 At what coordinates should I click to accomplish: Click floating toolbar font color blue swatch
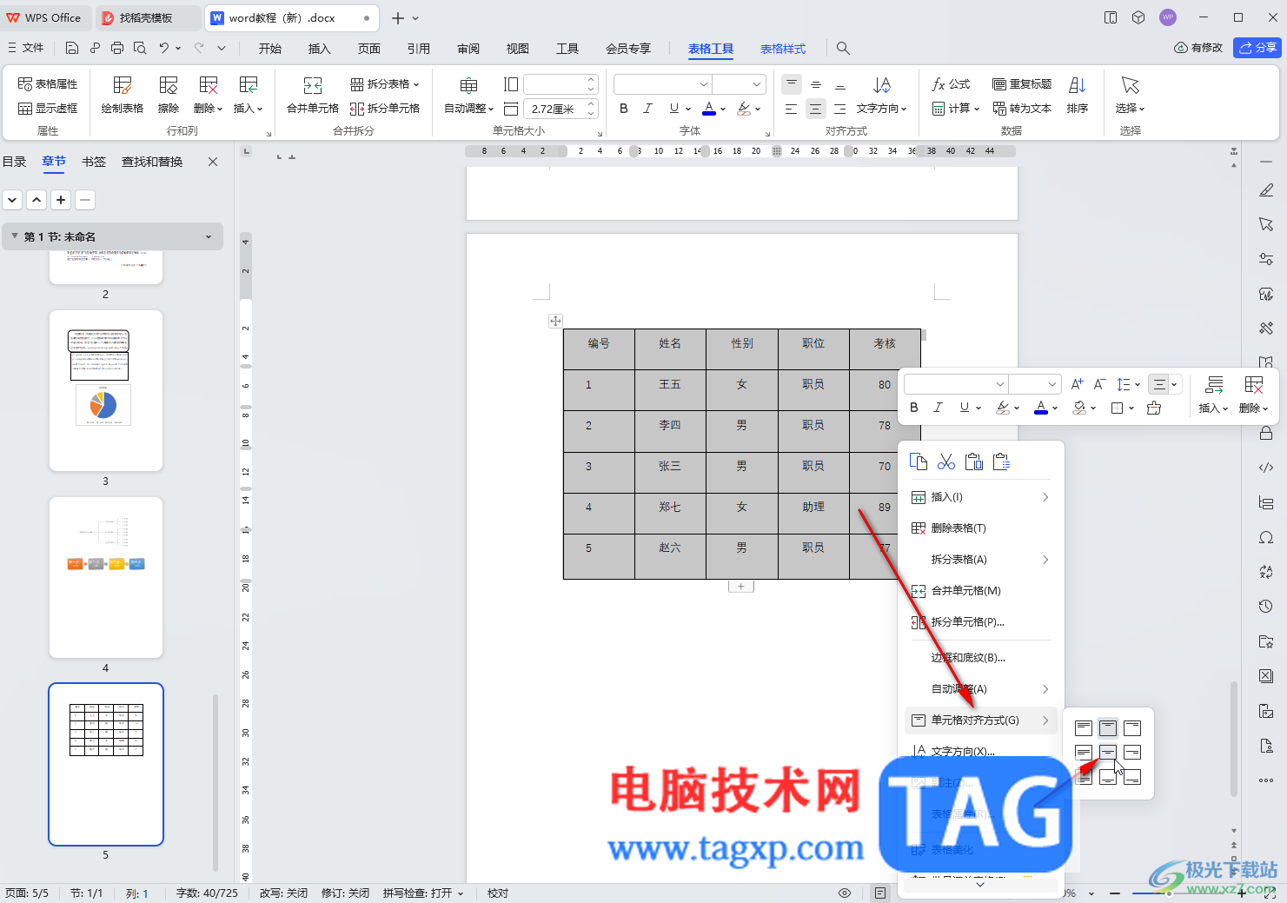click(1041, 408)
